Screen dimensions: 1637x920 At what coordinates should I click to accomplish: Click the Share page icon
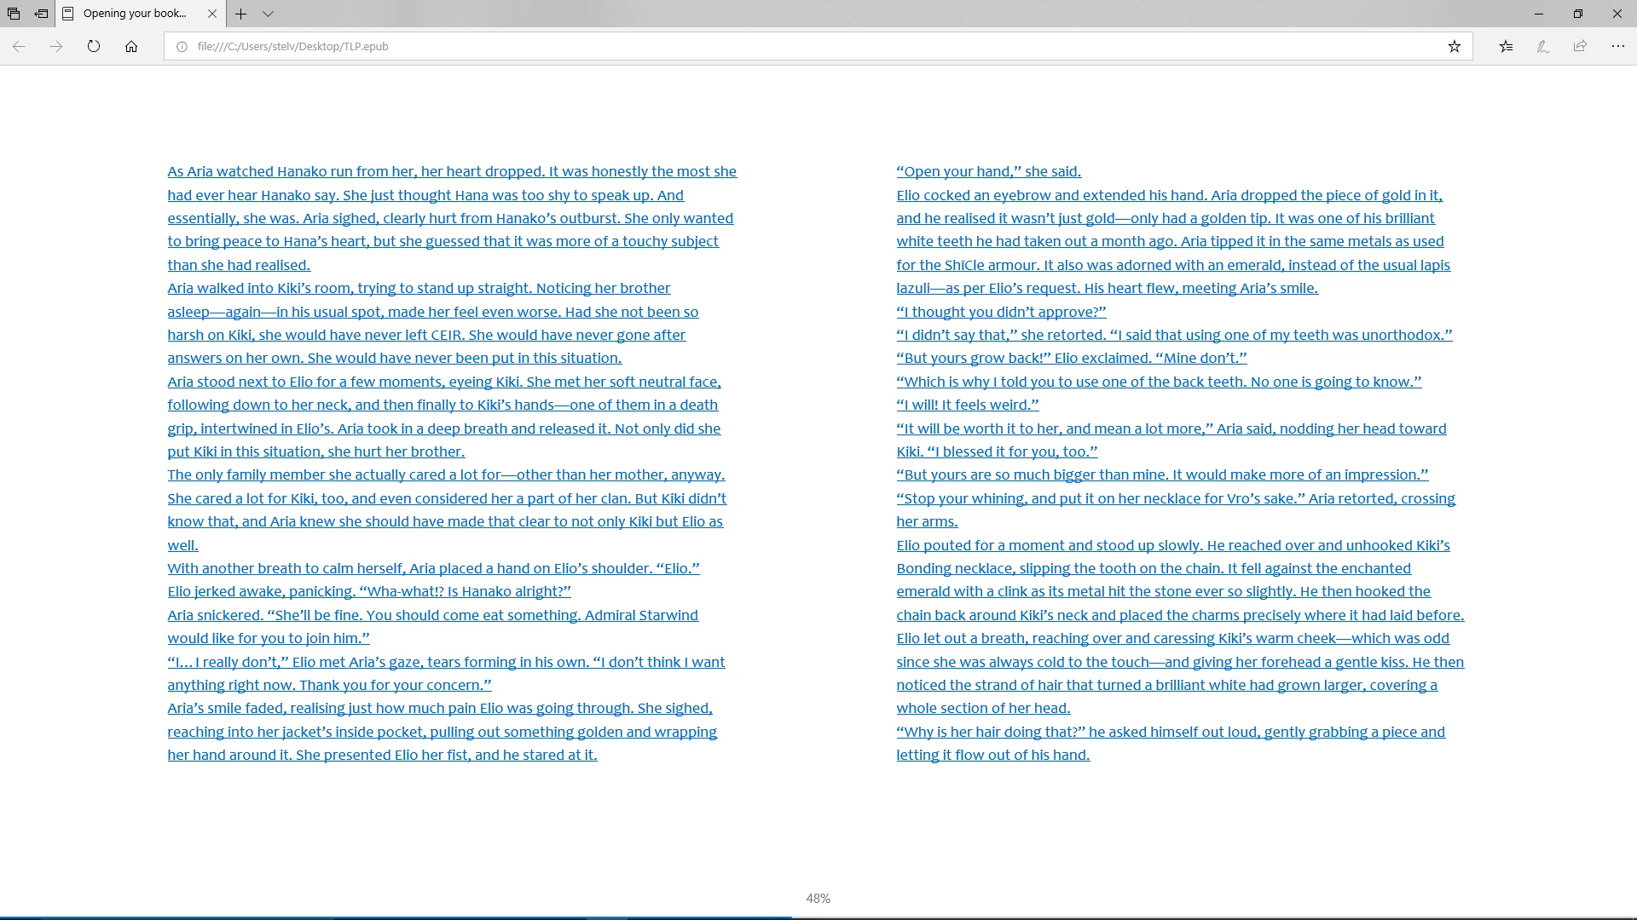pyautogui.click(x=1580, y=47)
